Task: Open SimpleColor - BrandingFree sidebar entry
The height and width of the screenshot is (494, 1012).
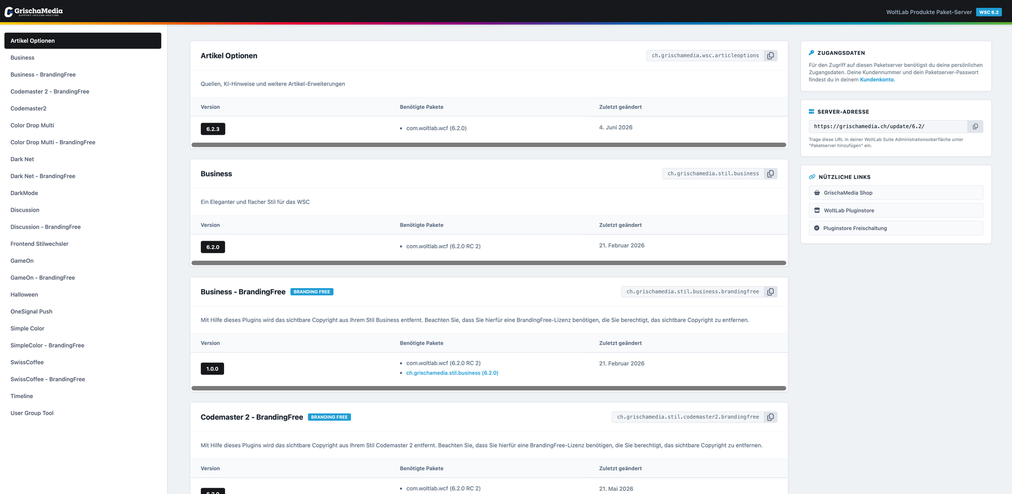Action: [x=83, y=345]
